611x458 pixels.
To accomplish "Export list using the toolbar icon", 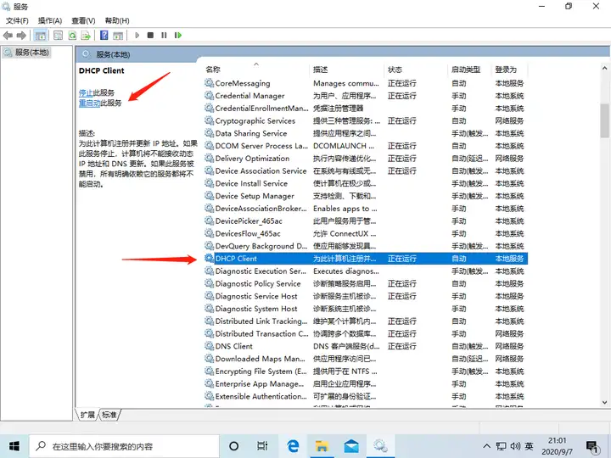I will coord(86,36).
